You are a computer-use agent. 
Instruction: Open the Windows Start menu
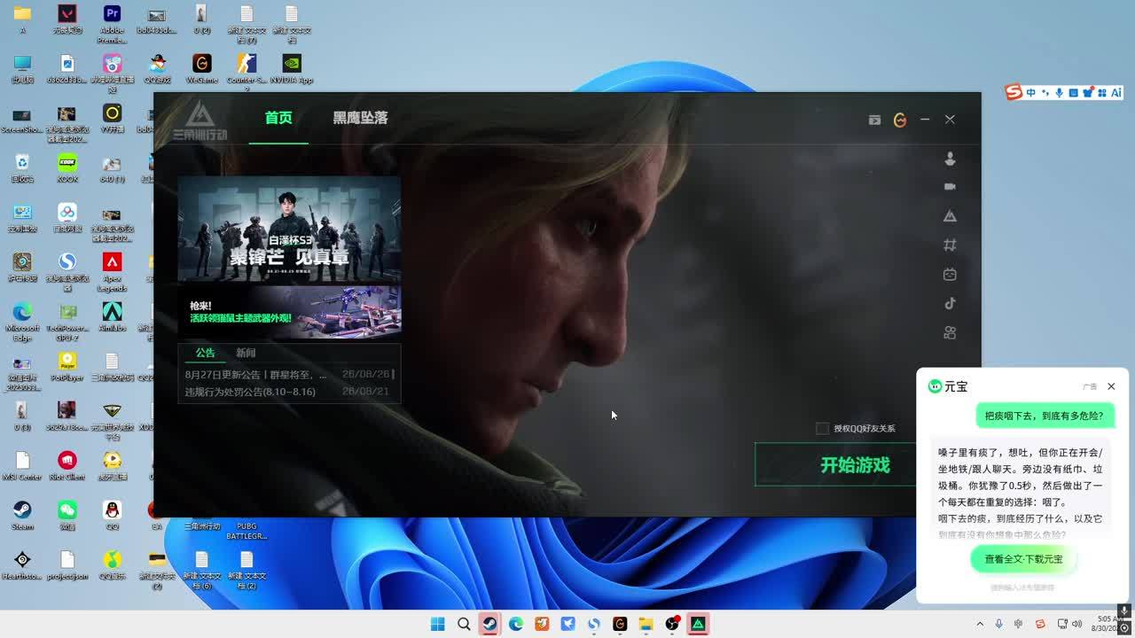(x=437, y=624)
